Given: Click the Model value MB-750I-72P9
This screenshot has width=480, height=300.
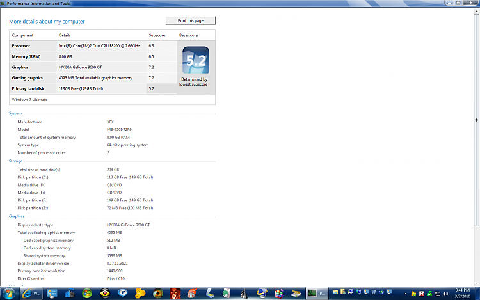Looking at the screenshot, I should coord(119,130).
